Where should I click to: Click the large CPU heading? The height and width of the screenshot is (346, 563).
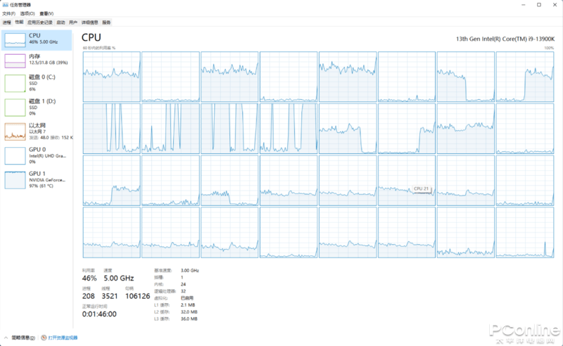click(91, 37)
